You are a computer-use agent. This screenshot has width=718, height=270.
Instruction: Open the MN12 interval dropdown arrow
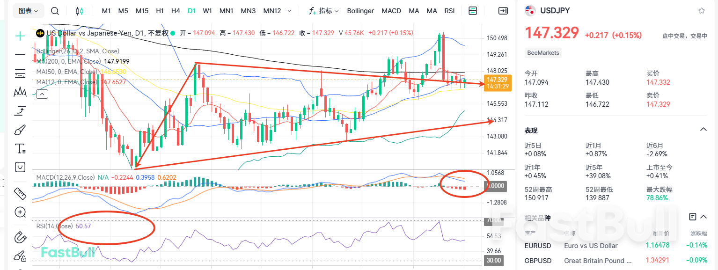[289, 10]
